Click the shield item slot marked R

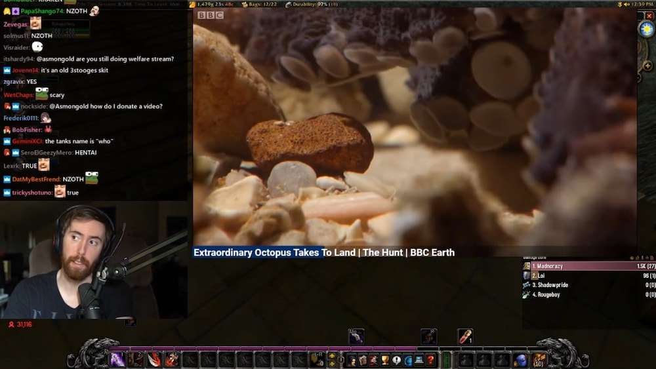click(317, 360)
